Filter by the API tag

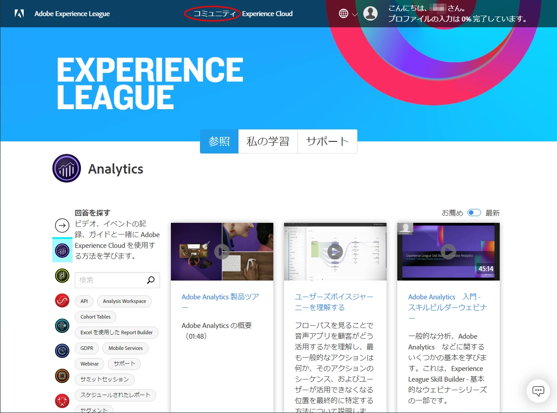pyautogui.click(x=84, y=301)
